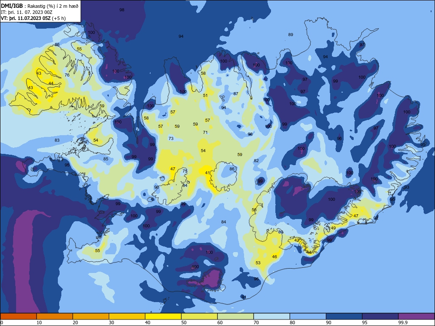Click the 42 humidity value on the map

coord(297,240)
